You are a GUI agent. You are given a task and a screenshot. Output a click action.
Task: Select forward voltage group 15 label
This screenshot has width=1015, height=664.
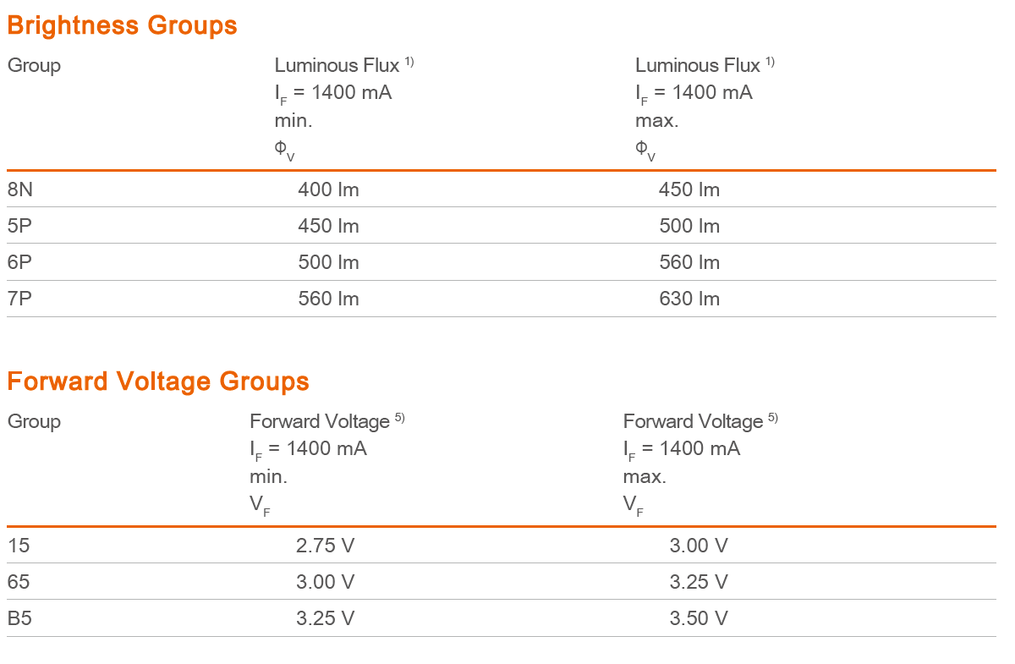[x=19, y=546]
